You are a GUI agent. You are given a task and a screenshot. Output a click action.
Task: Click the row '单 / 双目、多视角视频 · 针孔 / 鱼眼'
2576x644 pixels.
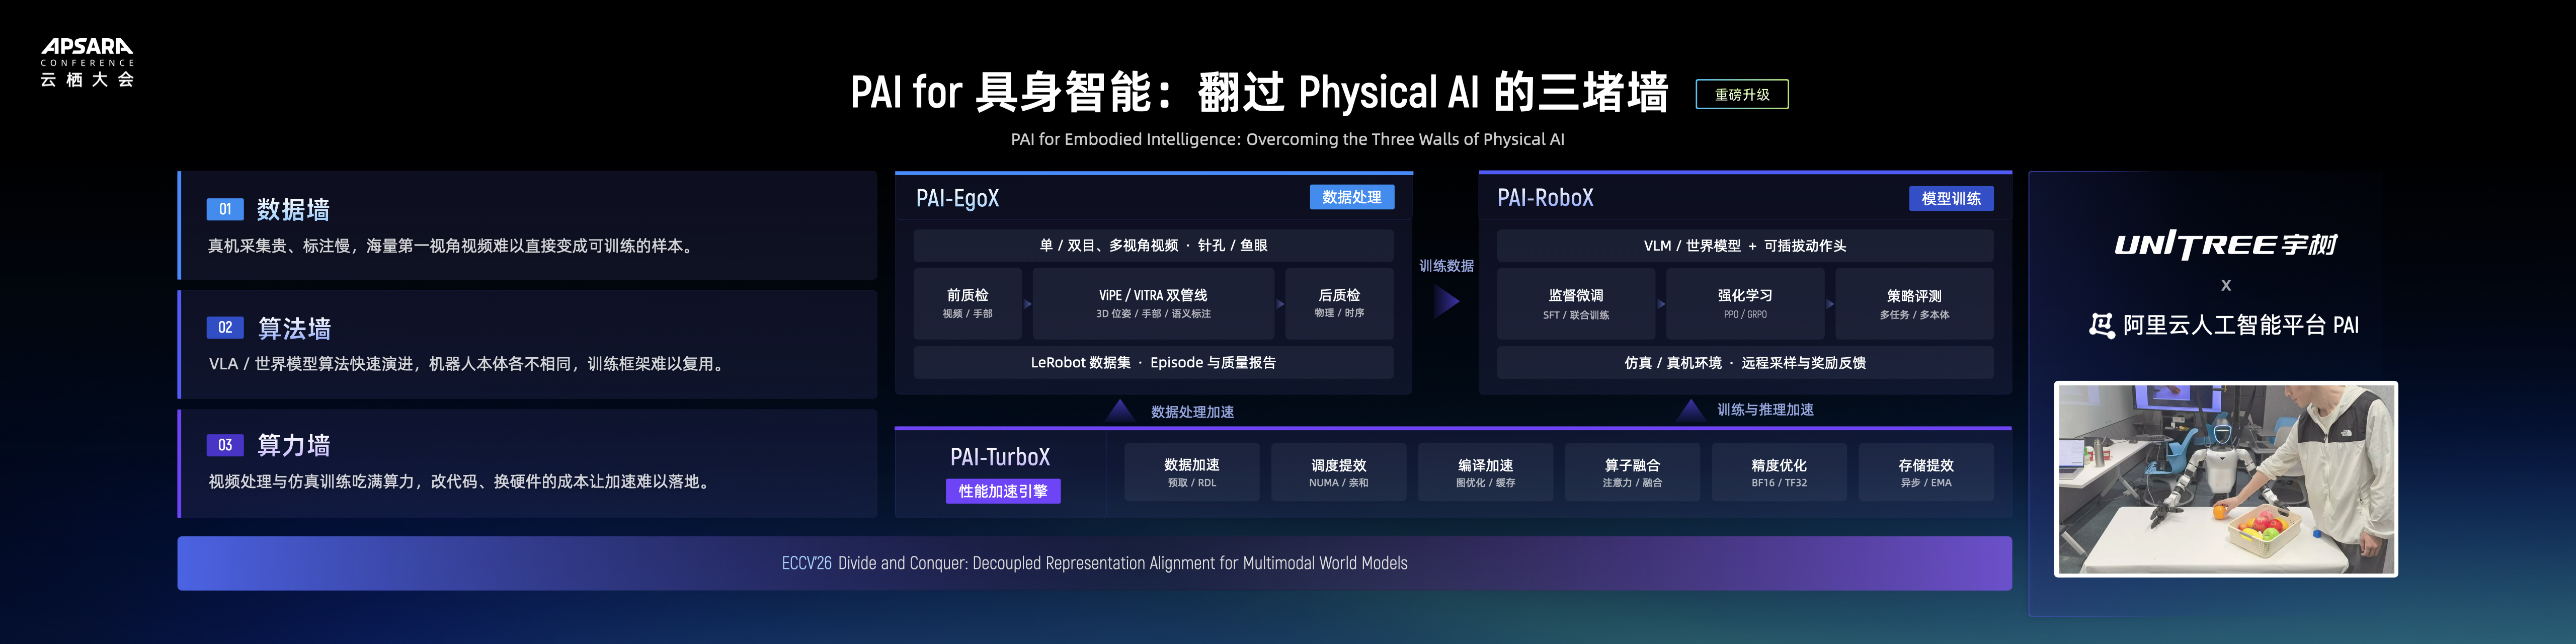click(x=1153, y=245)
